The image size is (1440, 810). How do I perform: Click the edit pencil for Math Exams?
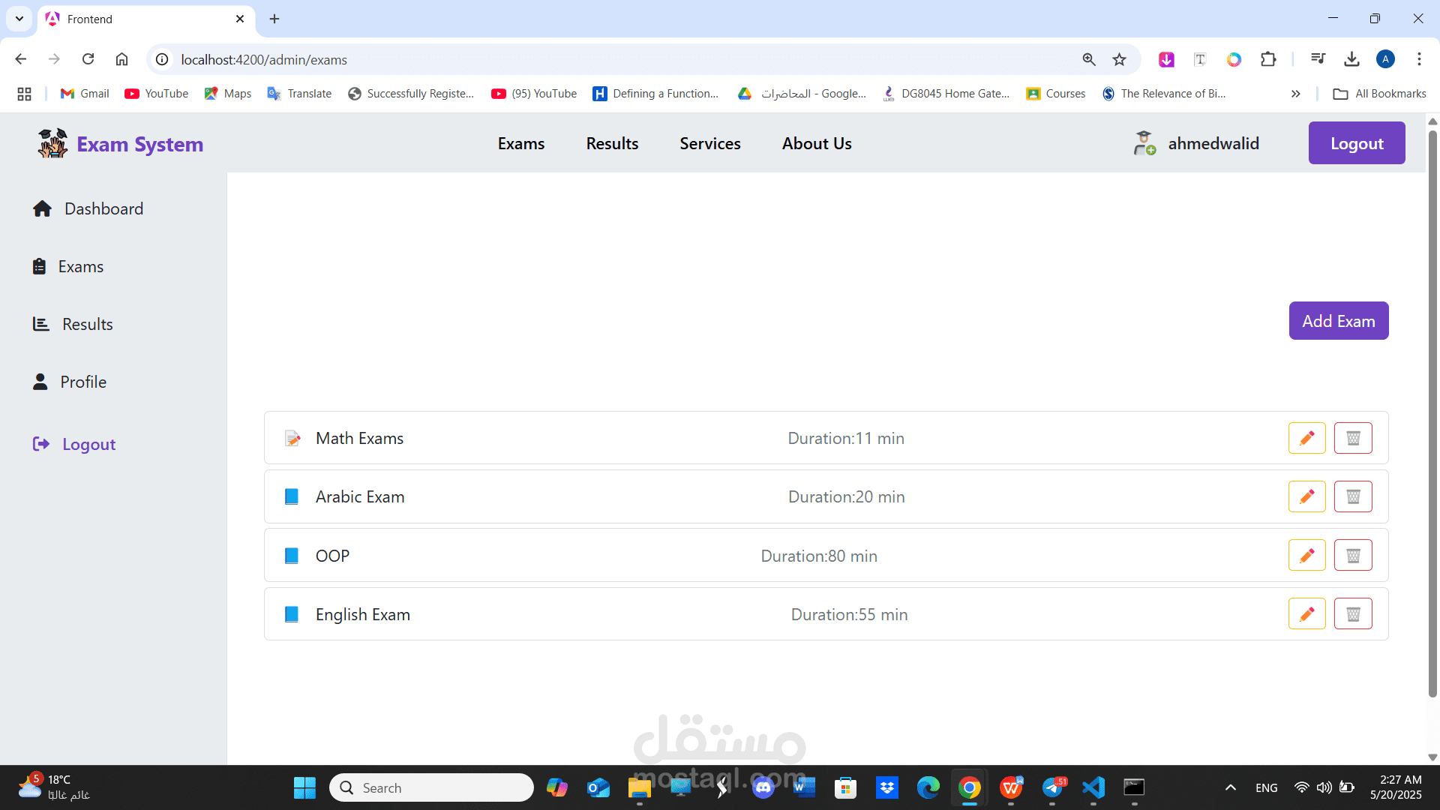pos(1306,438)
